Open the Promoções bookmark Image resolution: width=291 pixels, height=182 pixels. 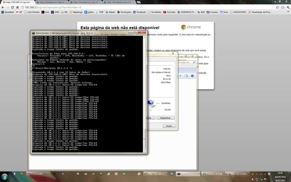(x=124, y=12)
